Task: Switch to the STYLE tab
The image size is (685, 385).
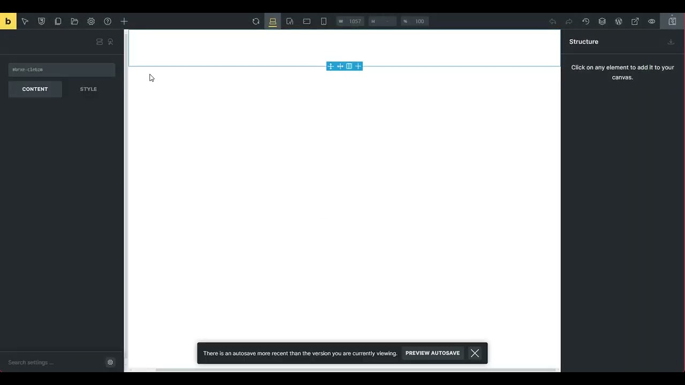Action: 88,89
